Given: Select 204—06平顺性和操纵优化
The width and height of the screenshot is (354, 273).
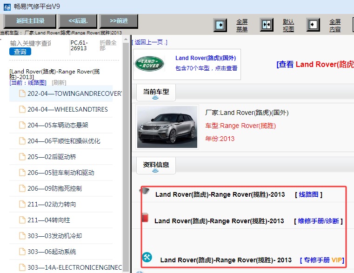Looking at the screenshot, I should 61,141.
